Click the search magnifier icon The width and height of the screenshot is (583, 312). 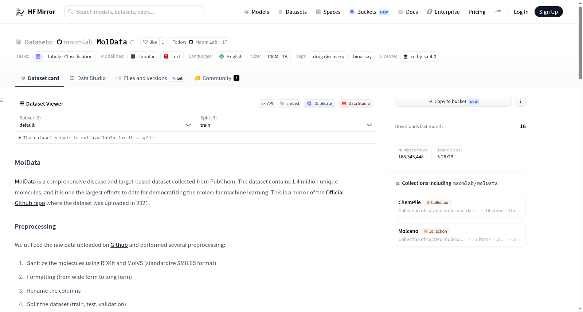(x=71, y=12)
